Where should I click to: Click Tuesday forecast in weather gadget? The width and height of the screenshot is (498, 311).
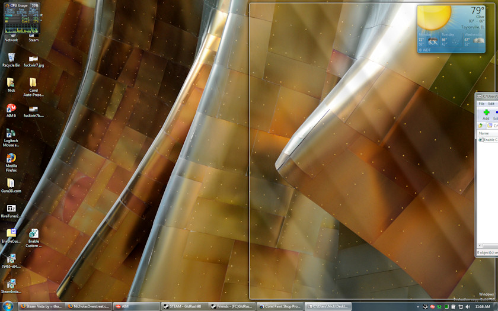451,40
